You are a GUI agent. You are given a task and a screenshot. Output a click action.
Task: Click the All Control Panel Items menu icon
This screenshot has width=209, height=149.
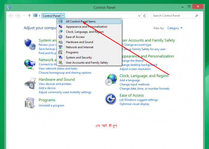(61, 21)
